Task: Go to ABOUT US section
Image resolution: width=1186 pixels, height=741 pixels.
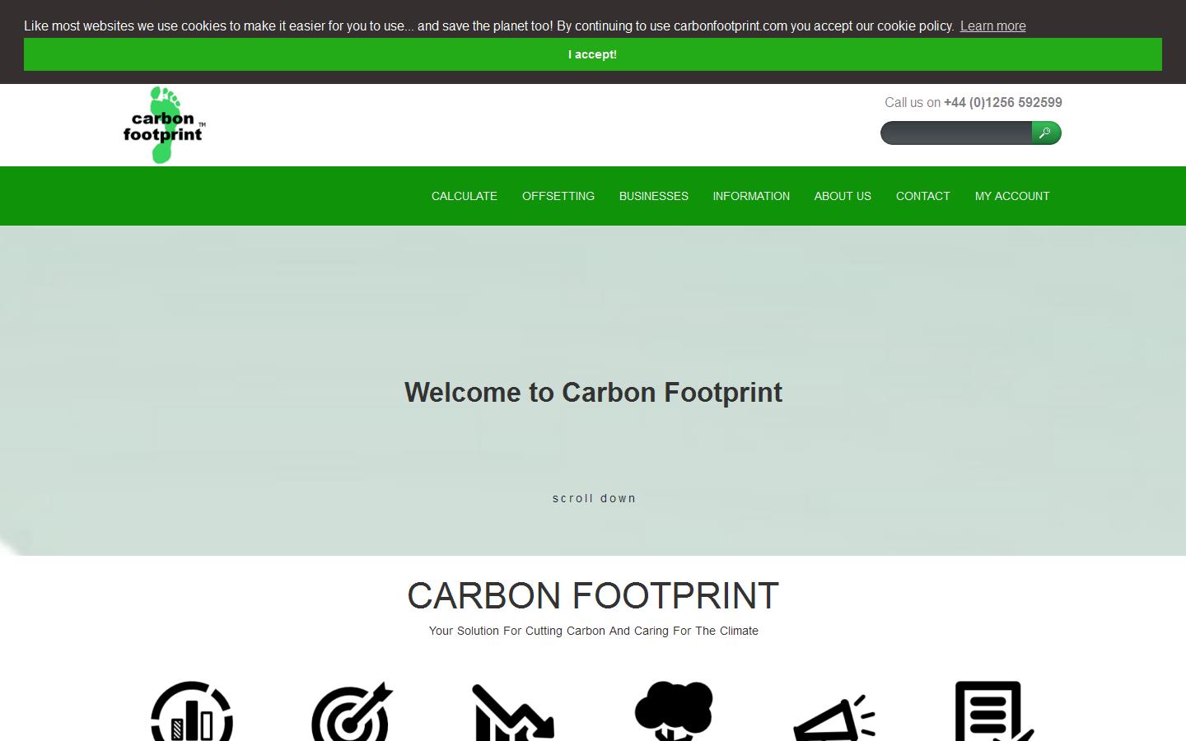Action: [x=842, y=196]
